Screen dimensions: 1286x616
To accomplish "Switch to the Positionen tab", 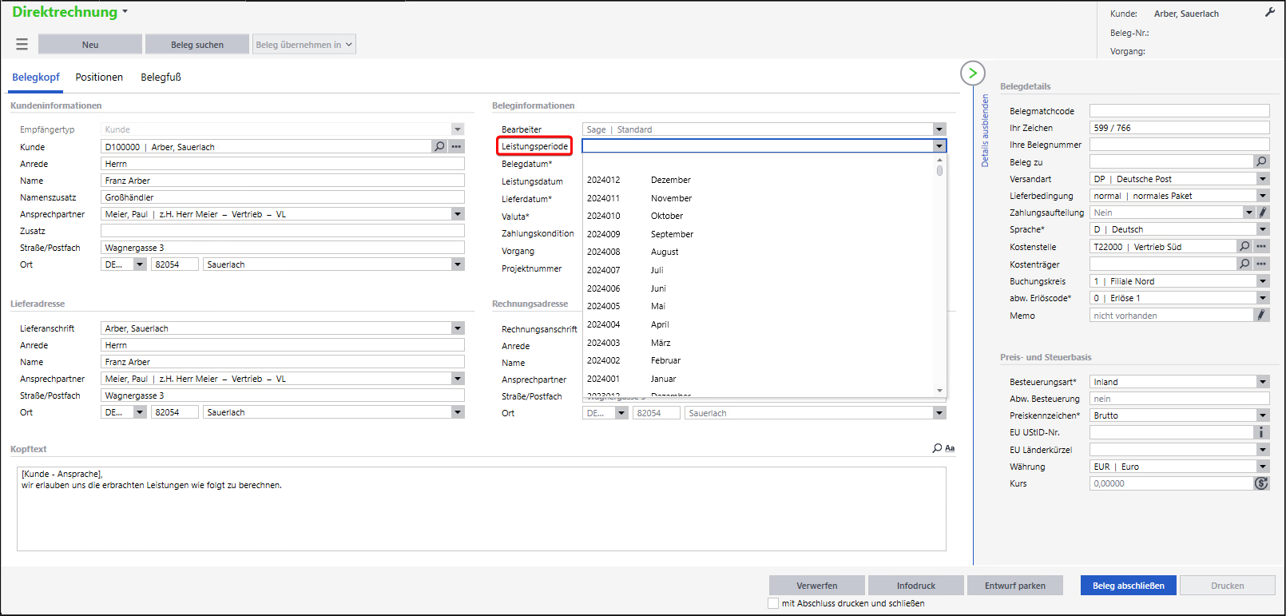I will point(99,77).
